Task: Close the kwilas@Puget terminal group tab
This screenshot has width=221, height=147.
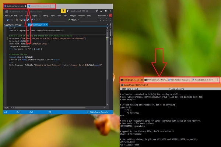Action: click(x=141, y=79)
